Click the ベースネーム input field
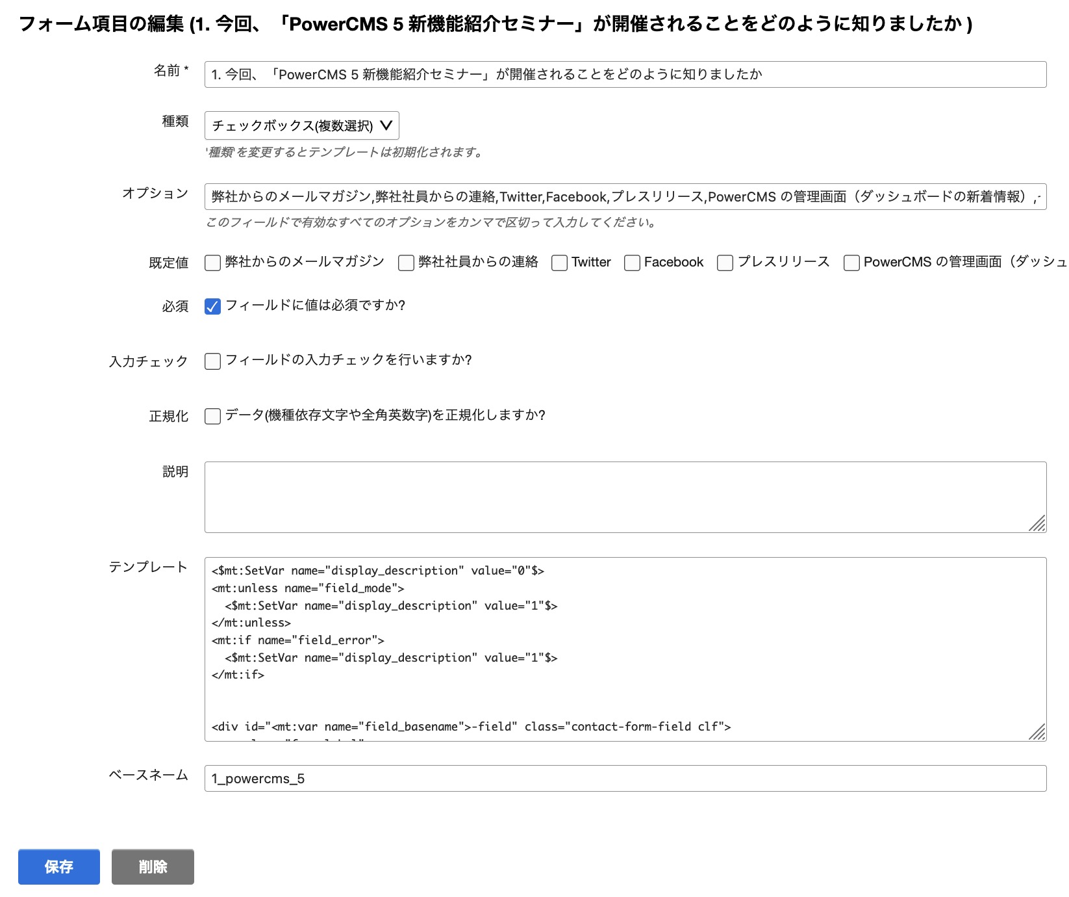The height and width of the screenshot is (897, 1069). click(x=625, y=779)
